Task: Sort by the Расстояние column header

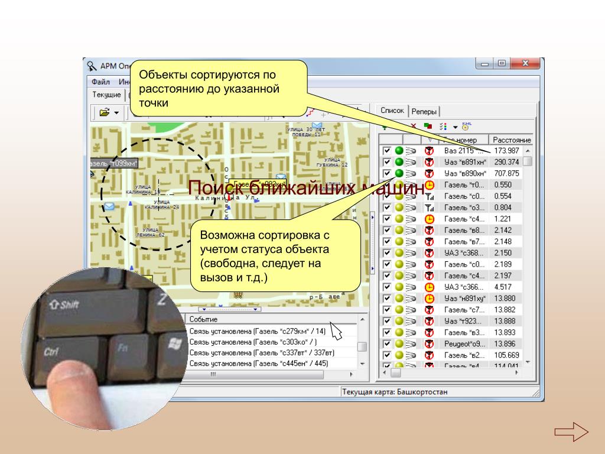Action: [x=511, y=140]
